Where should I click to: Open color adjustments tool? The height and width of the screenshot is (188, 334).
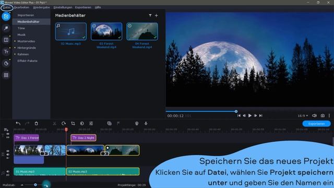(x=82, y=123)
